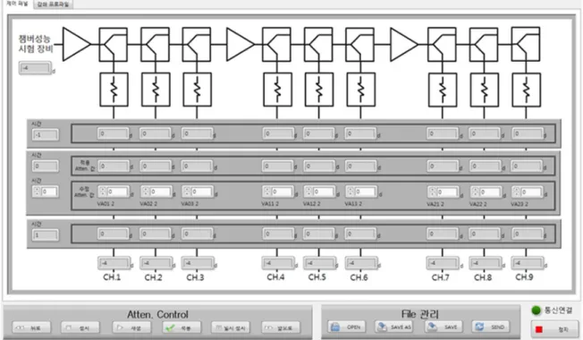Click the green communication status LED
Viewport: 583px width, 340px height.
(x=537, y=310)
